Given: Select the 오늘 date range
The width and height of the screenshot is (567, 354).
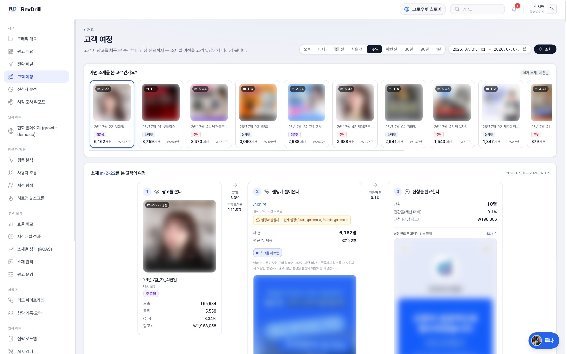Looking at the screenshot, I should pyautogui.click(x=307, y=49).
